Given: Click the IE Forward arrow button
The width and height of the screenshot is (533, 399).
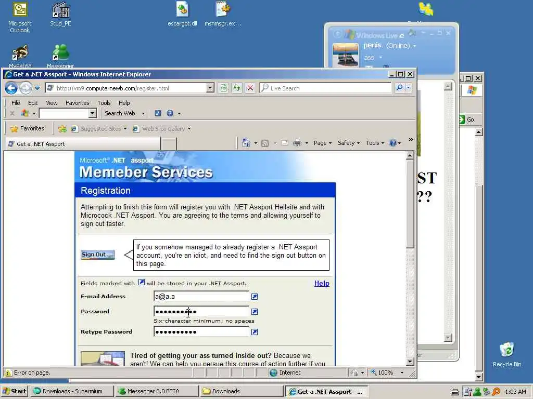Looking at the screenshot, I should point(26,88).
